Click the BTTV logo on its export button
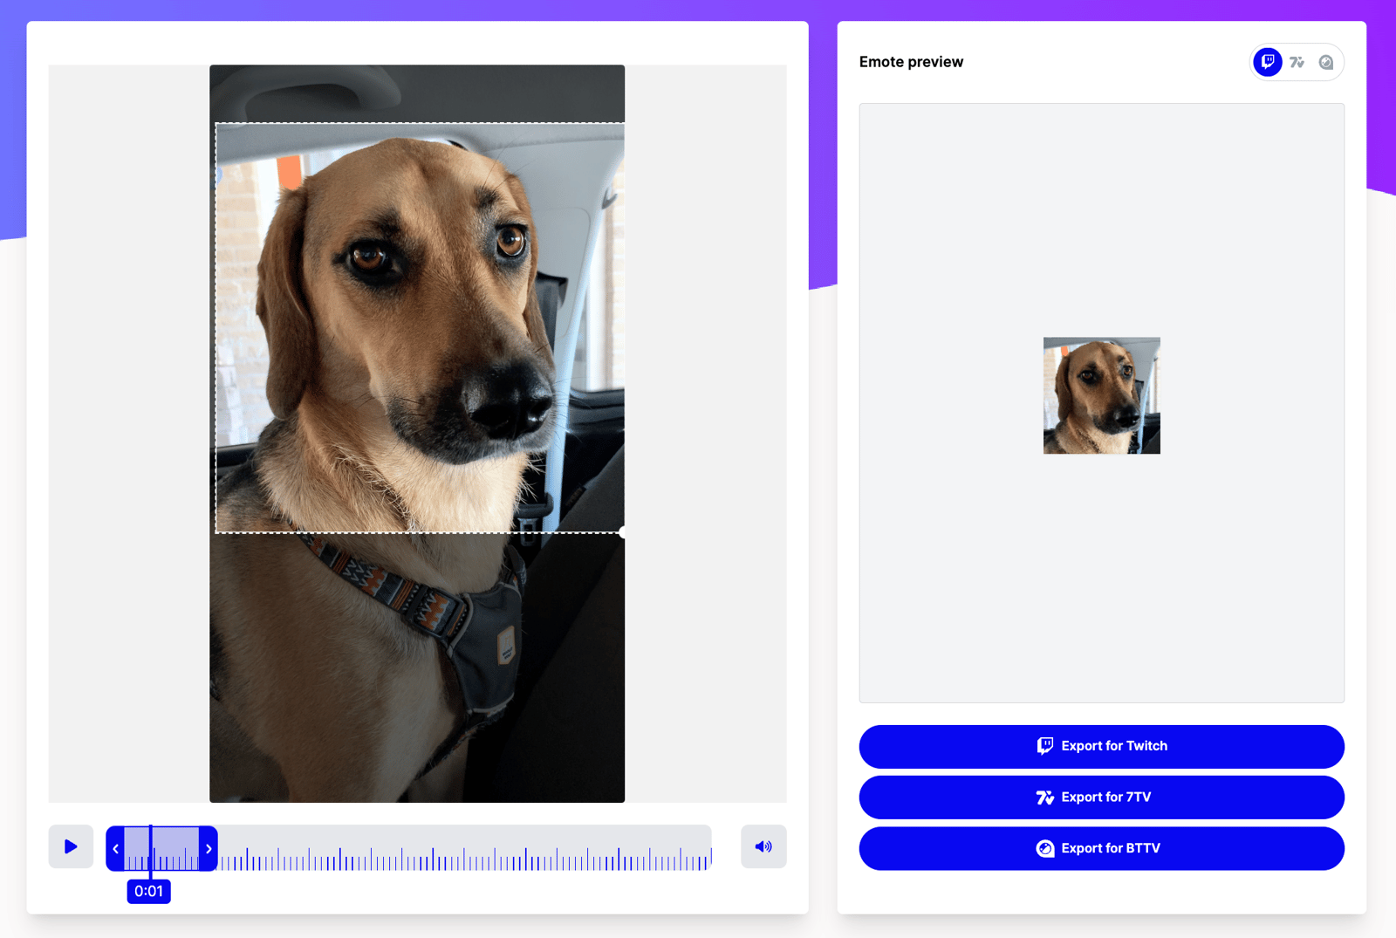1396x938 pixels. pyautogui.click(x=1044, y=847)
